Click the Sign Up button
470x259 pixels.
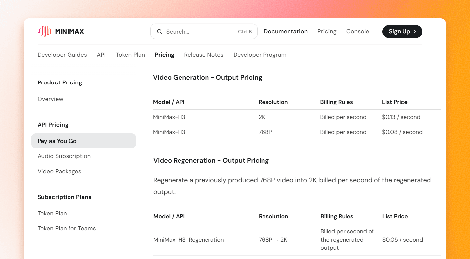tap(402, 31)
